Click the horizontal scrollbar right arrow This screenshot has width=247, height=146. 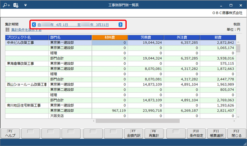point(234,121)
